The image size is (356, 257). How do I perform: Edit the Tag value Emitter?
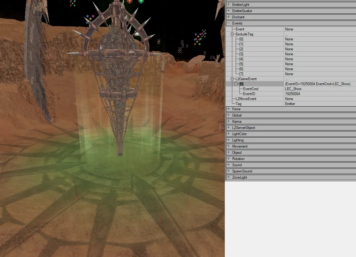pos(320,104)
